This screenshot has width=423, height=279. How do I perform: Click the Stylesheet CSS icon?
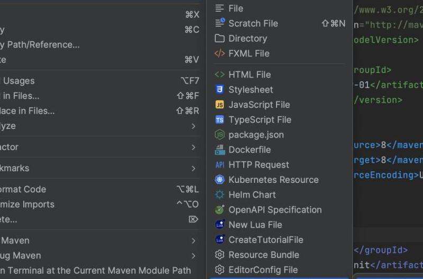[220, 90]
